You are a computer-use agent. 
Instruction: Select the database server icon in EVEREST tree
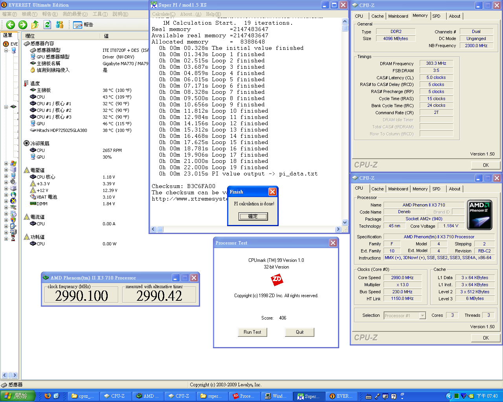tap(13, 232)
